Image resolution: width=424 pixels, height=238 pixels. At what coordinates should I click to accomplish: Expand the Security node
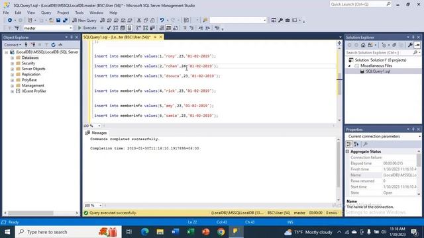[x=12, y=63]
